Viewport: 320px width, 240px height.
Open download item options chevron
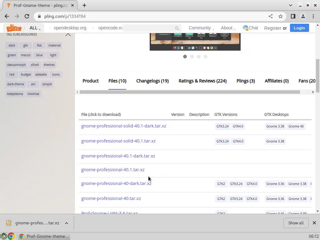[x=67, y=223]
